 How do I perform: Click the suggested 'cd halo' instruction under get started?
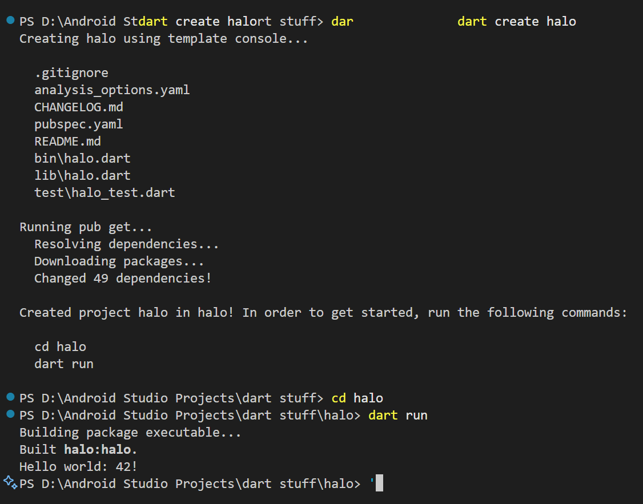coord(60,347)
